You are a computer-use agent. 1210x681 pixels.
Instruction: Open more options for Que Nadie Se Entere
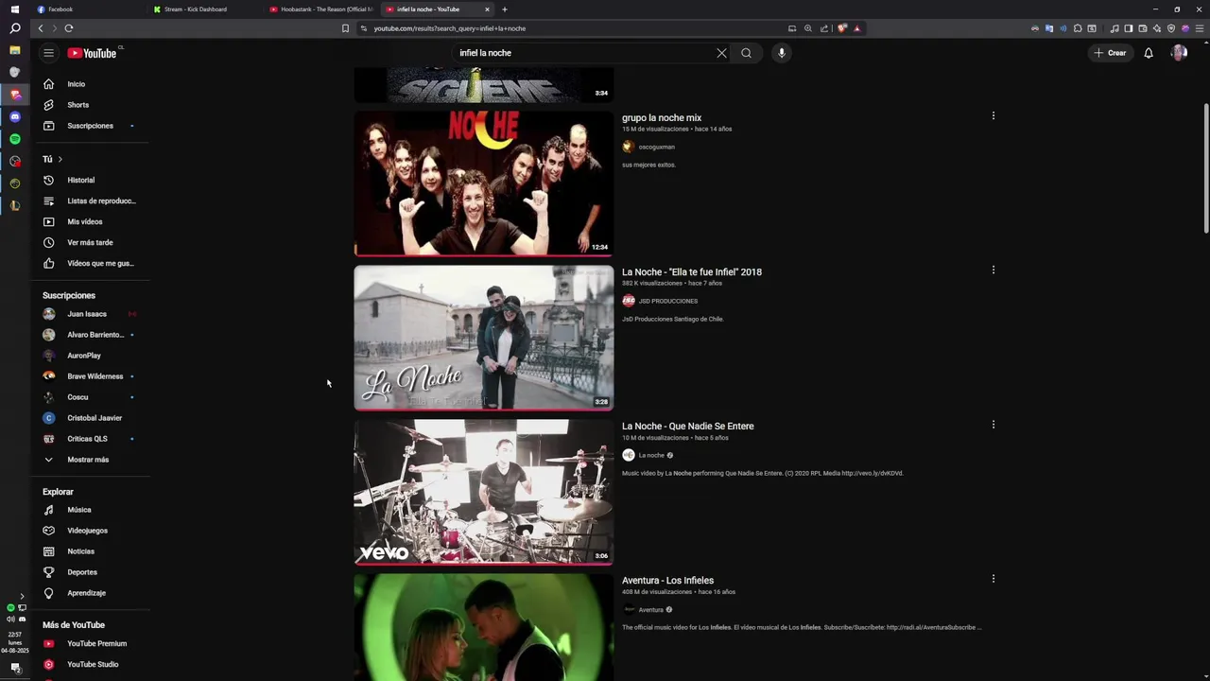coord(993,425)
